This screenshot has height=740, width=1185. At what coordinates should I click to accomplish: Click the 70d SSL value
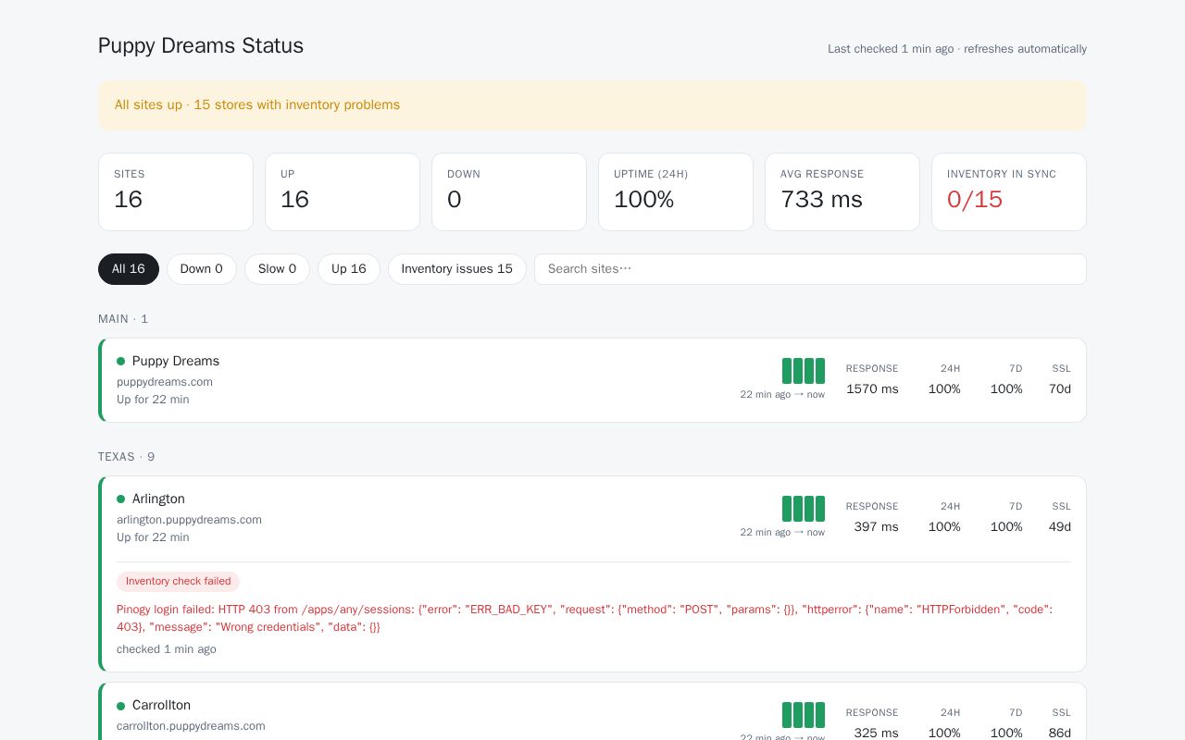pyautogui.click(x=1060, y=389)
